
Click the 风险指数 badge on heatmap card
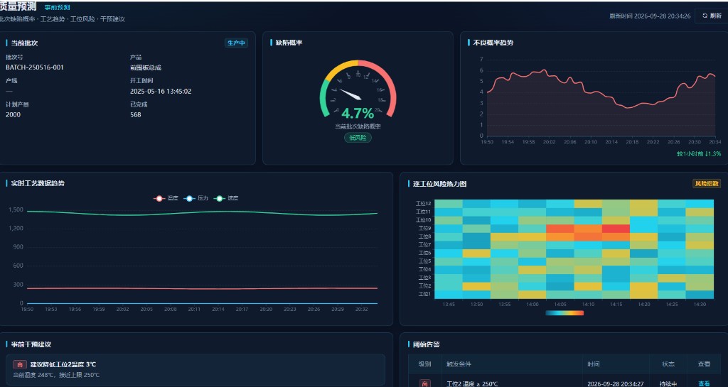707,183
